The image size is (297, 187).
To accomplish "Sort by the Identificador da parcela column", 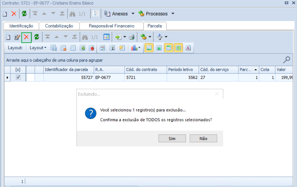I will 68,70.
